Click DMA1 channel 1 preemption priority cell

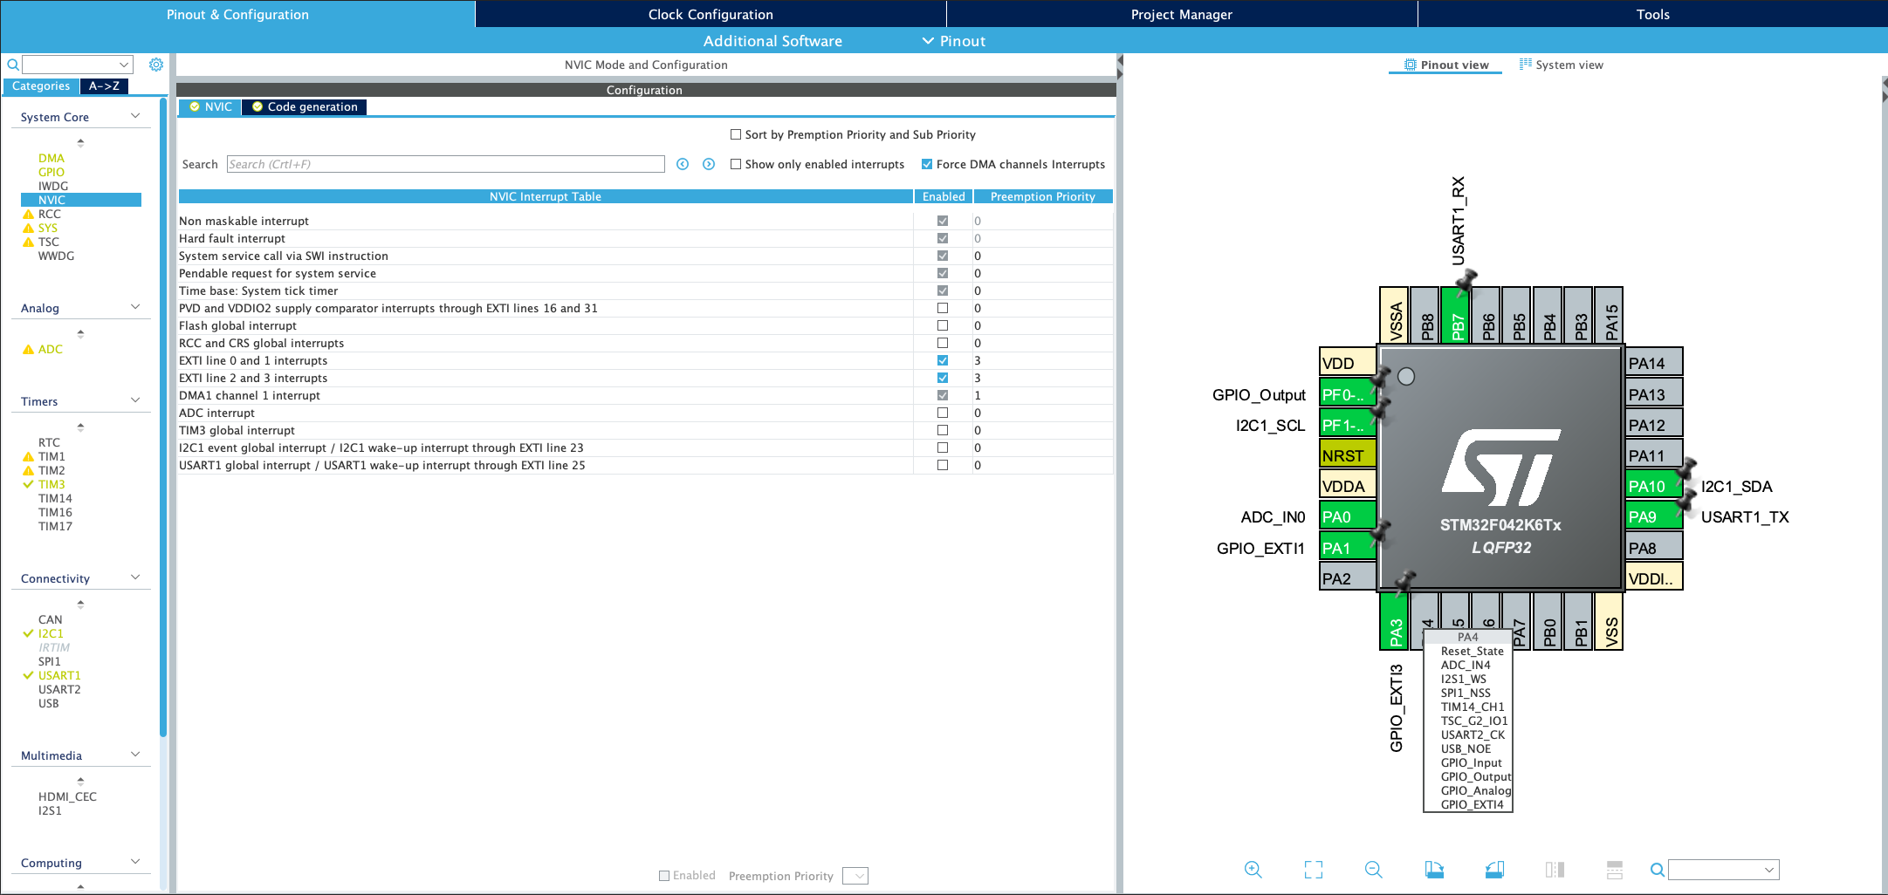pos(1043,395)
